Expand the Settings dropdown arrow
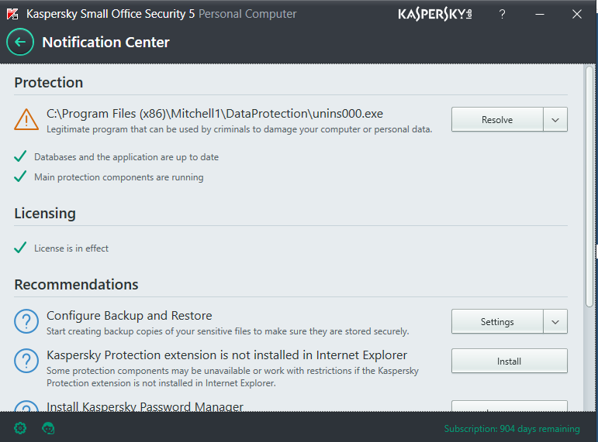 coord(555,322)
